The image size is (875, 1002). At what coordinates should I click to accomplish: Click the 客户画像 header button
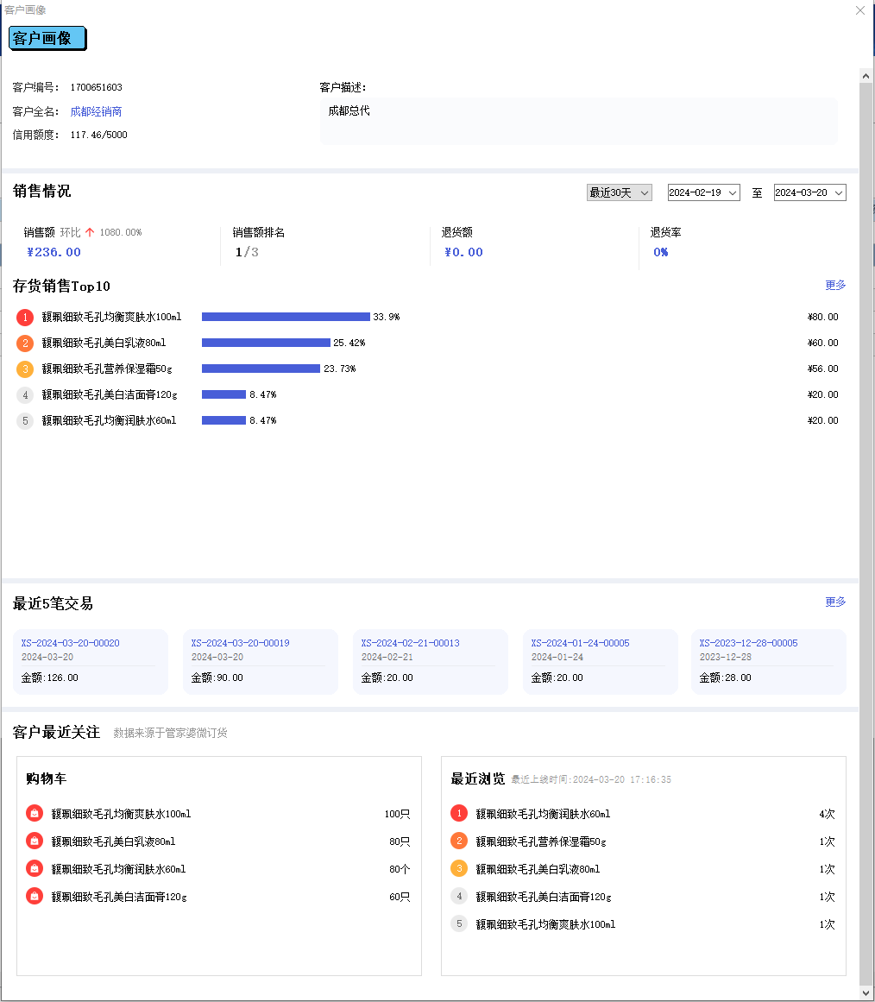47,38
